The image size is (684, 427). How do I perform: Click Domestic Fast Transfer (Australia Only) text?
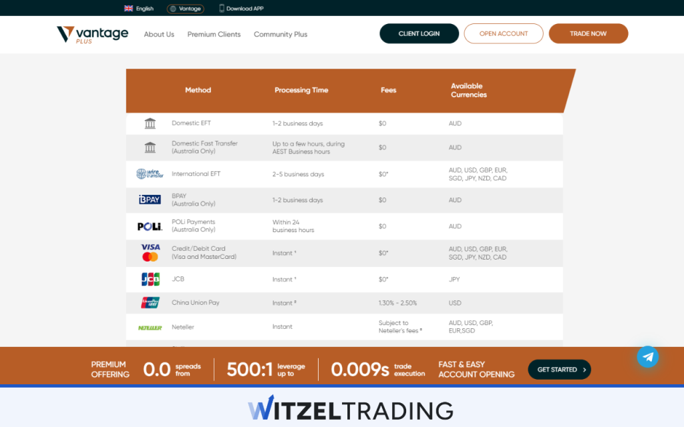[x=204, y=147]
